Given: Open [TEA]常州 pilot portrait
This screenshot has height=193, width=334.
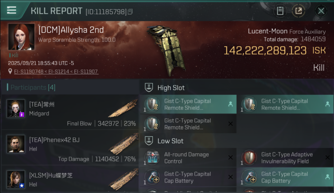Looking at the screenshot, I should [x=16, y=109].
